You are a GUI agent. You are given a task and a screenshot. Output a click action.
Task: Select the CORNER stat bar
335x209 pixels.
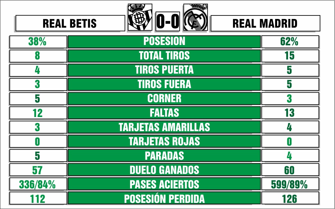click(164, 98)
